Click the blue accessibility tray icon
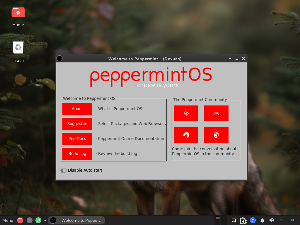Viewport: 300px width, 225px height. coord(253,220)
